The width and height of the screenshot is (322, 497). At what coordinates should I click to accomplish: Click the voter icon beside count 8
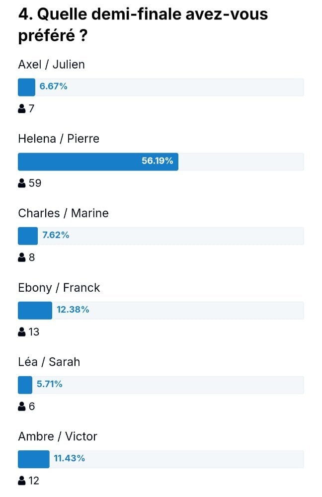click(21, 257)
